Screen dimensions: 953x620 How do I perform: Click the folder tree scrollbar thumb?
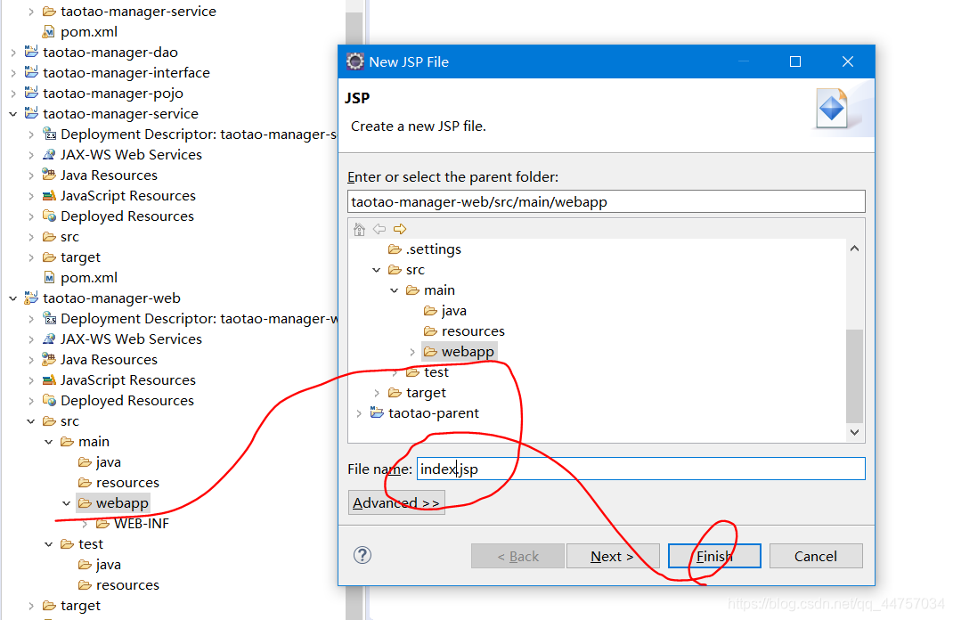tap(854, 376)
